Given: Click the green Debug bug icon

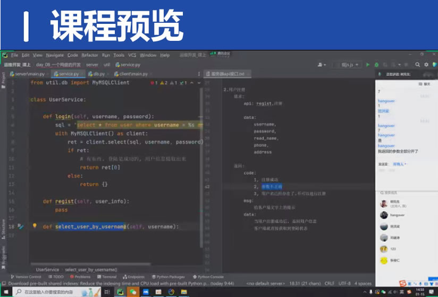Looking at the screenshot, I should 376,65.
